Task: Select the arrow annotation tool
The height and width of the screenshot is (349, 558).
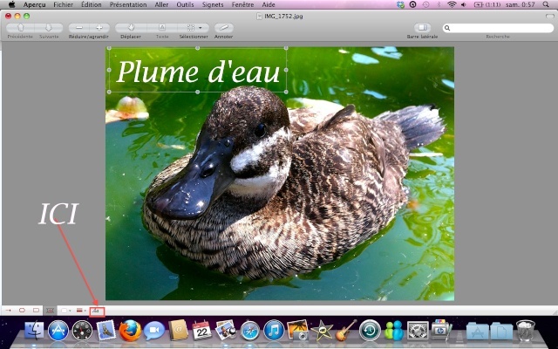Action: tap(8, 311)
